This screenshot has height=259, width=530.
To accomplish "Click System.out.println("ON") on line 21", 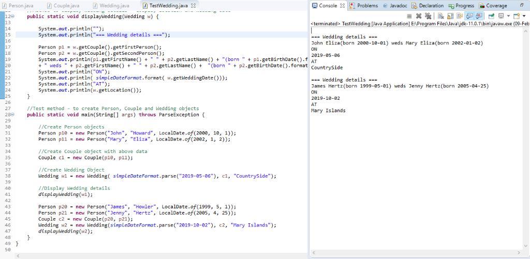I will (74, 71).
